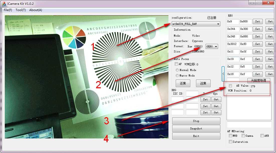Click the camera preview image
The width and height of the screenshot is (276, 153).
pos(86,77)
